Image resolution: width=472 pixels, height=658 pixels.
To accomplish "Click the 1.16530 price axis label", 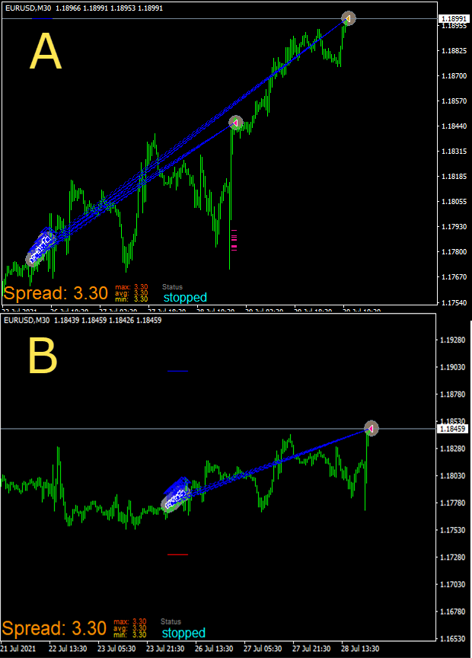I will [453, 639].
